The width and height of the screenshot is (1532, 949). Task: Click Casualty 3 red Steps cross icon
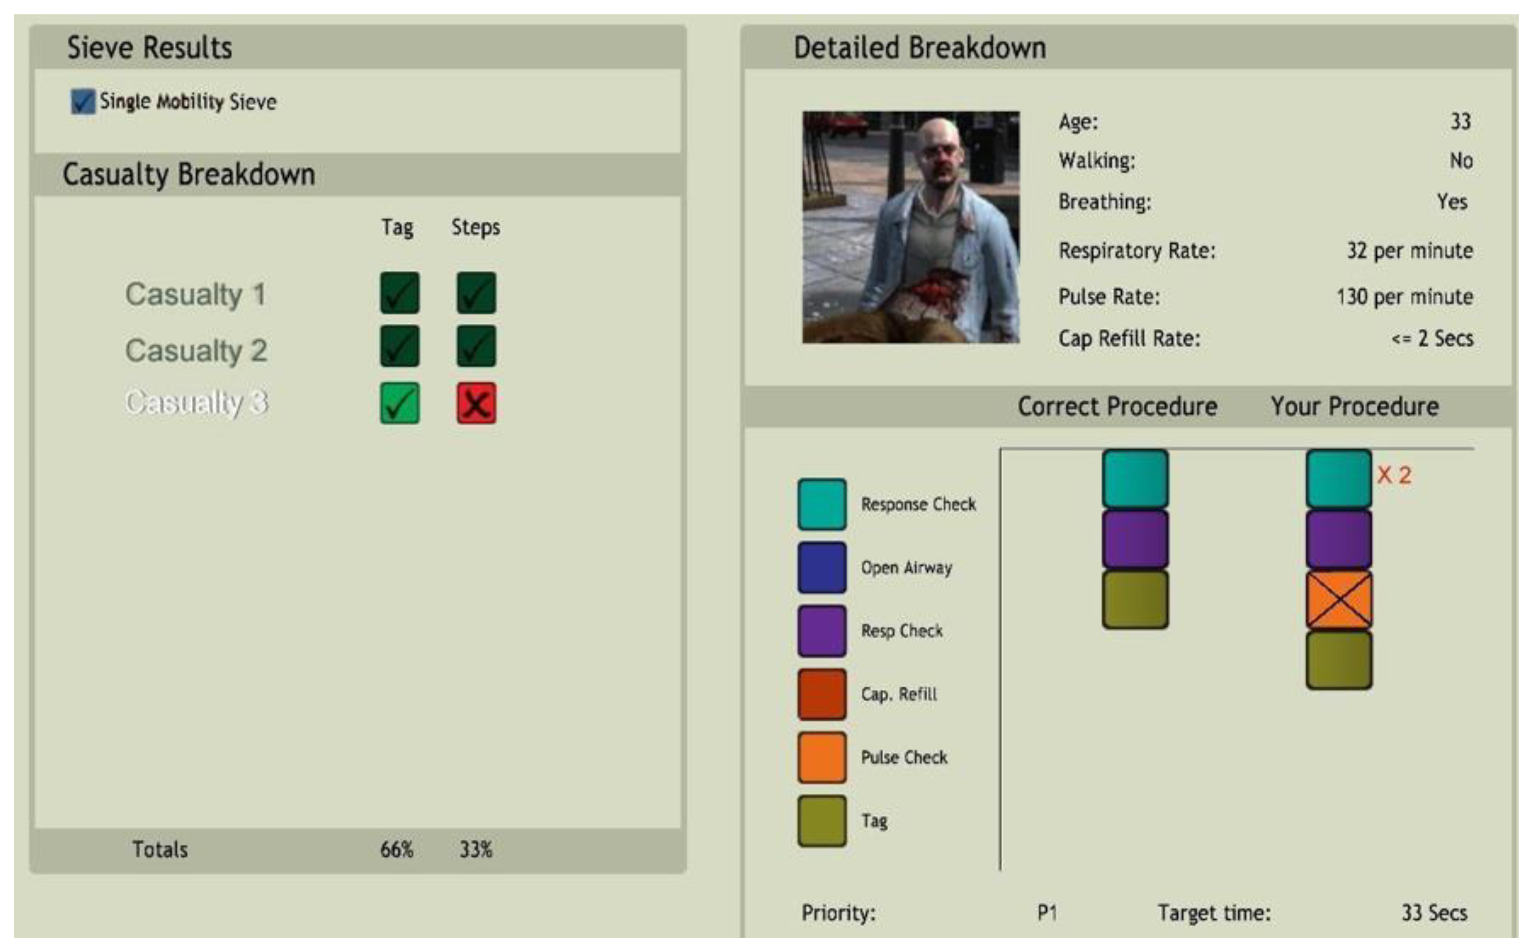476,403
